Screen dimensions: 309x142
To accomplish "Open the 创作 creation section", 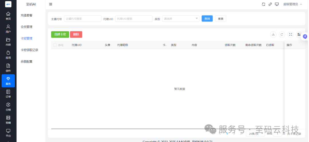I will [8, 68].
